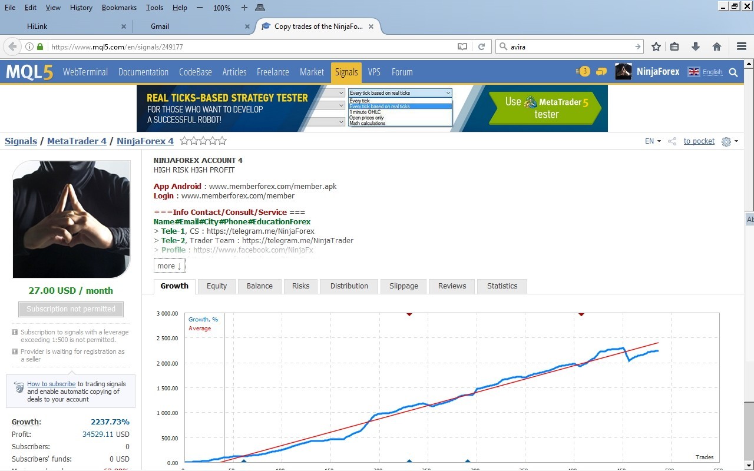Click Signals breadcrumb link
This screenshot has height=471, width=754.
[21, 141]
